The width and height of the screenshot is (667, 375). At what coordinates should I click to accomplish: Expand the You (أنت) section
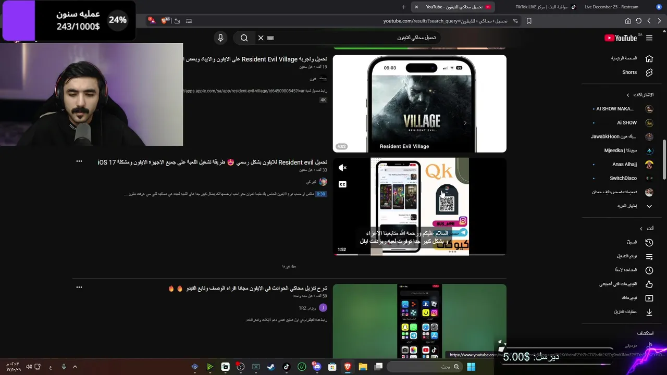[x=646, y=228]
